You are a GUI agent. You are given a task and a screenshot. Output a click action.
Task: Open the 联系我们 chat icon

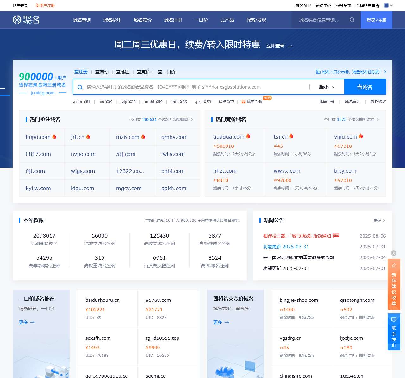tap(394, 319)
